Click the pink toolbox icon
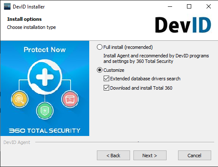Screen dimensions: 218x167 click(x=70, y=99)
